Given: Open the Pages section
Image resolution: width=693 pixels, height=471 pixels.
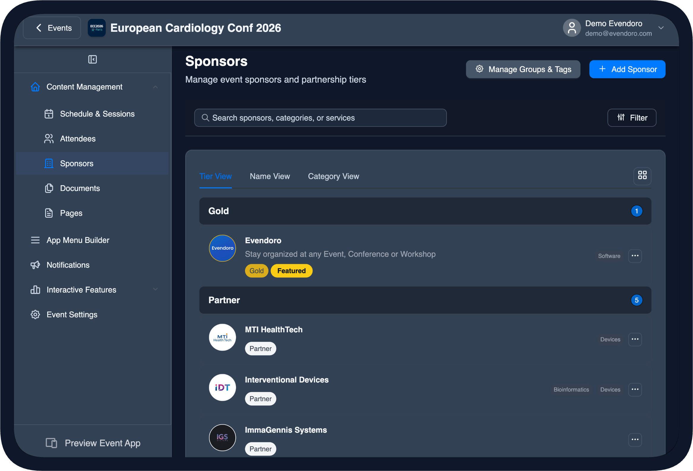Looking at the screenshot, I should [92, 213].
